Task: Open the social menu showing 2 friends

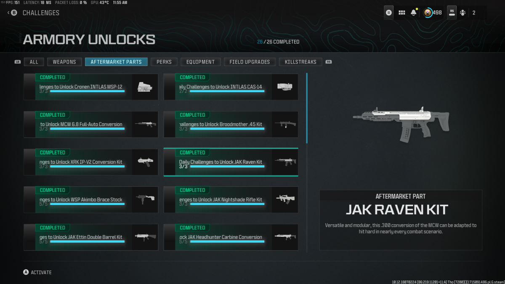Action: coord(463,12)
